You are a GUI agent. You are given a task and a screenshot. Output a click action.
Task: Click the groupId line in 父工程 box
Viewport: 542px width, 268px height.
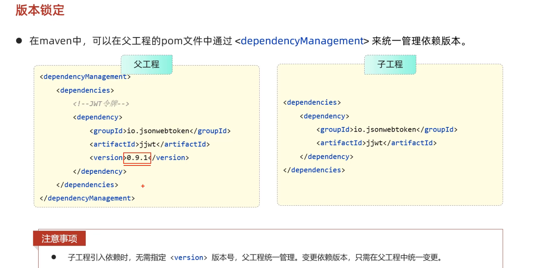160,131
